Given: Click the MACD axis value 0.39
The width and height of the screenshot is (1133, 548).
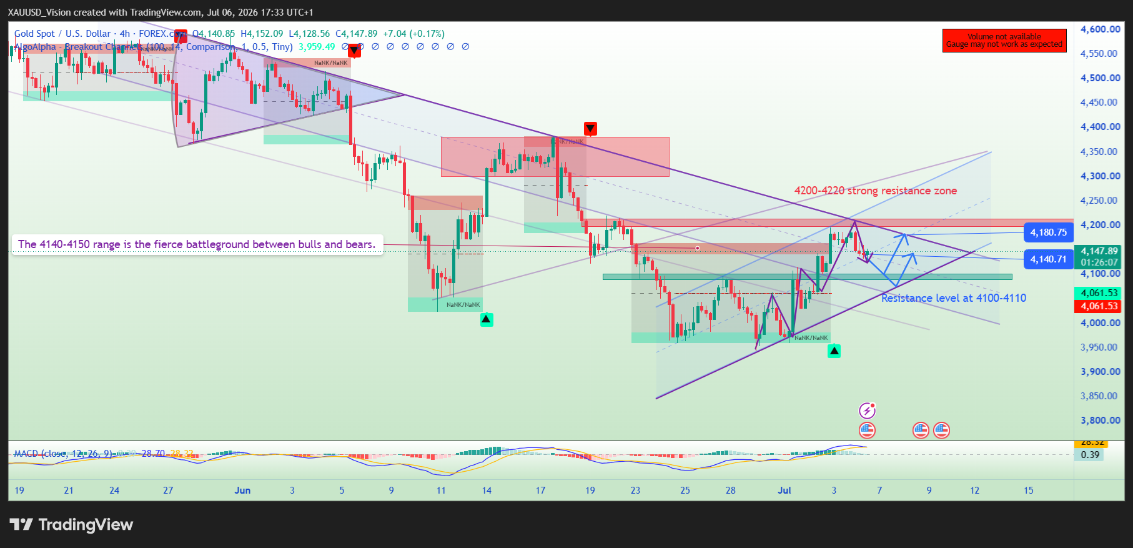Looking at the screenshot, I should click(x=1090, y=455).
